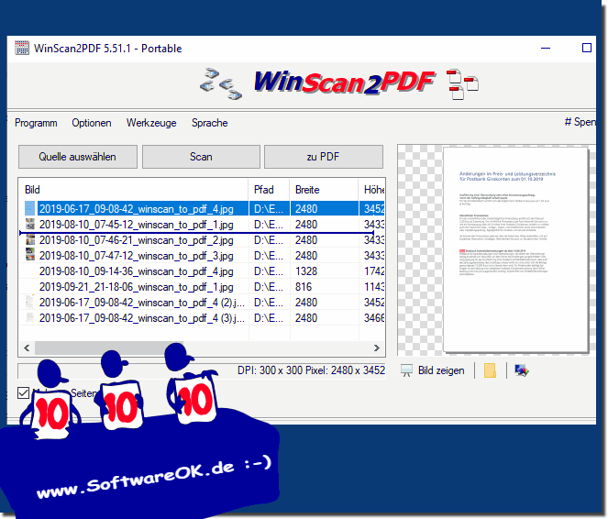Toggle the Mehrere Seiten checkbox

coord(23,393)
